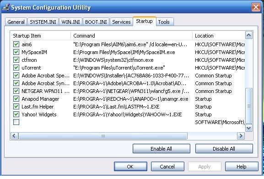Click the Cancel button
The image size is (264, 179).
(x=167, y=167)
